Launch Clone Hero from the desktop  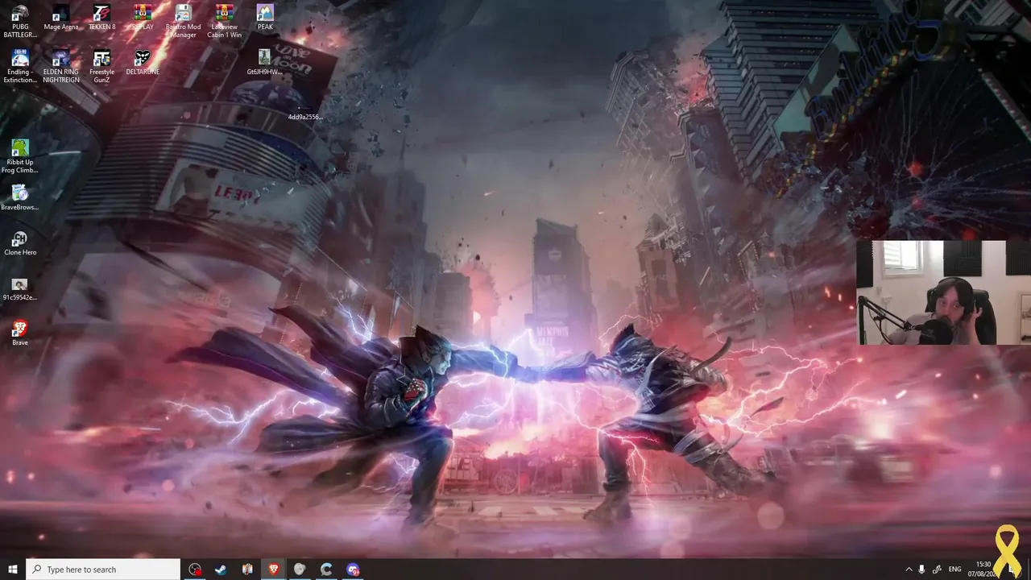click(x=20, y=244)
